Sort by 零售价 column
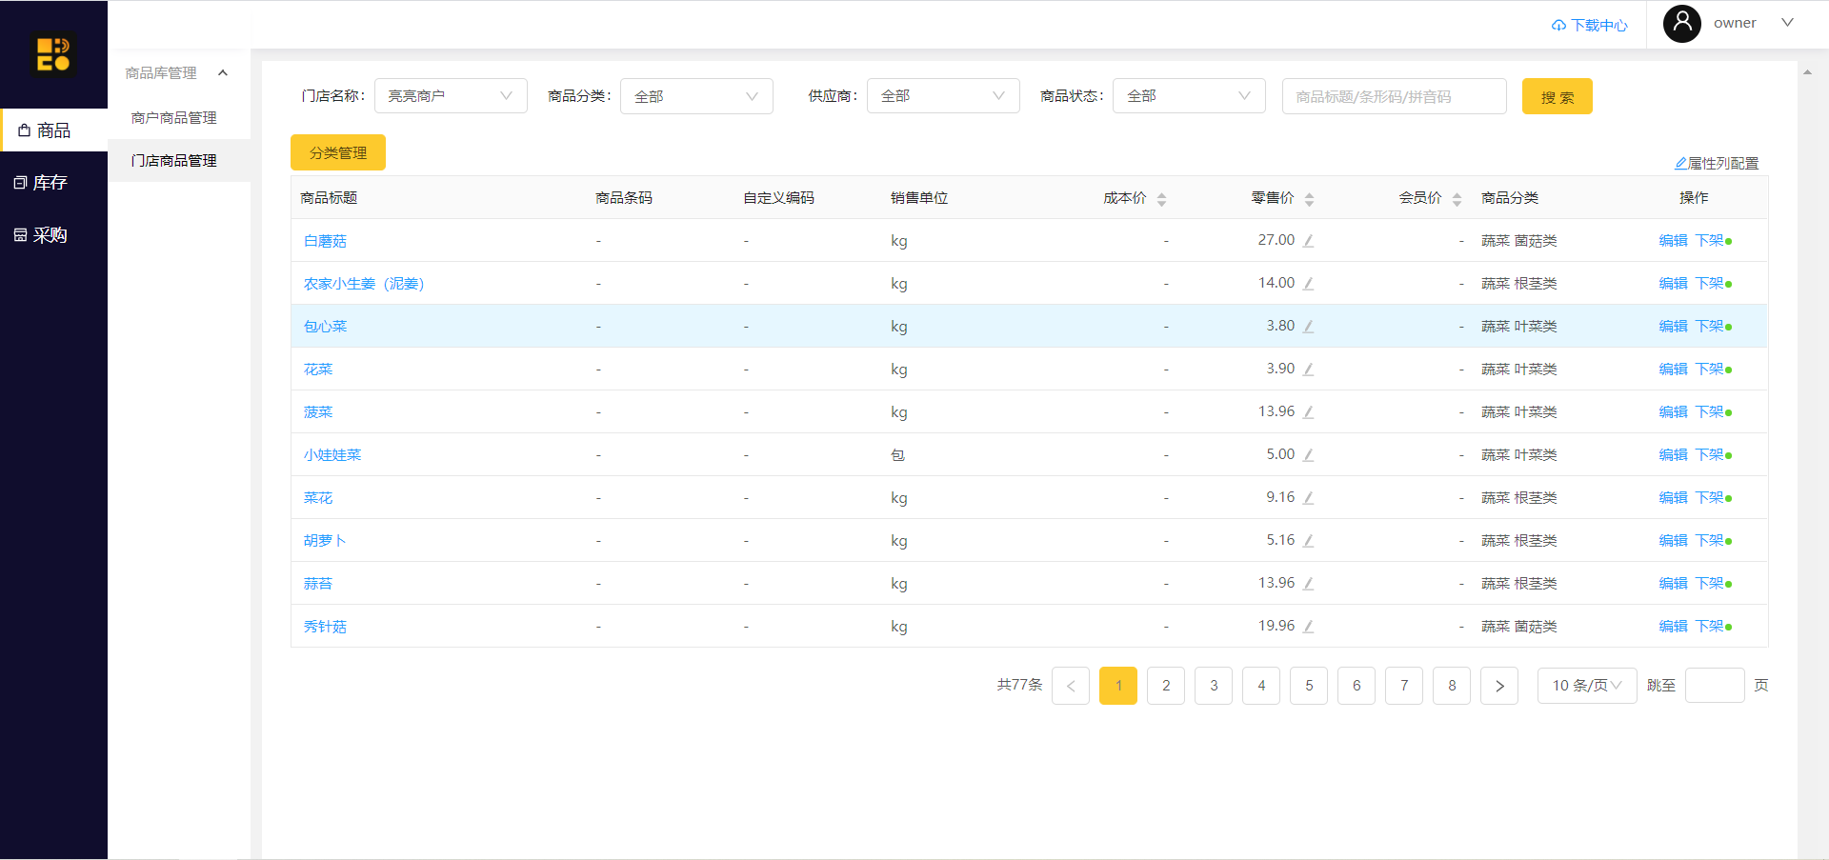The height and width of the screenshot is (860, 1829). [1309, 199]
